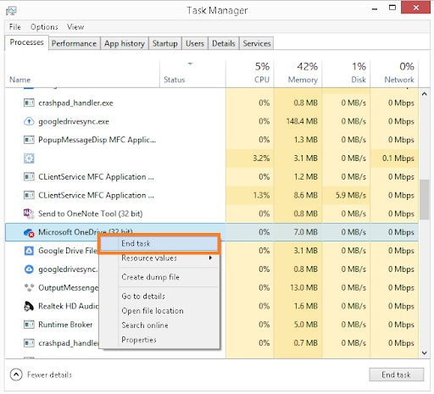Open the File menu
Viewport: 434px width, 394px height.
[15, 27]
